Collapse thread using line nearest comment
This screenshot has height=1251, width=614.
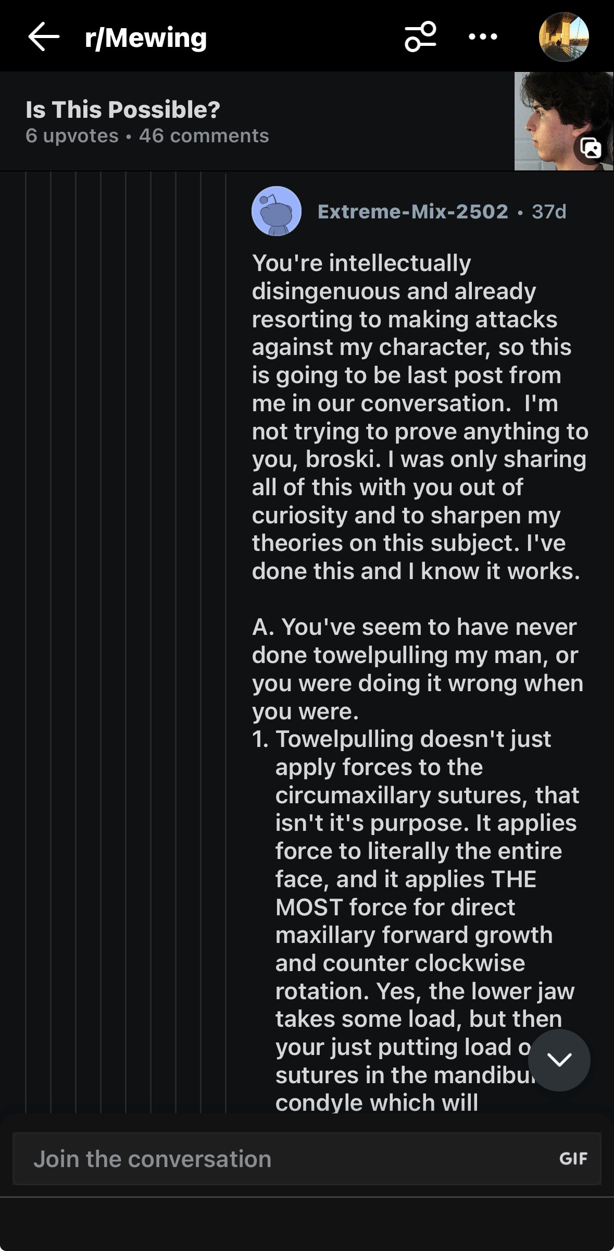225,625
